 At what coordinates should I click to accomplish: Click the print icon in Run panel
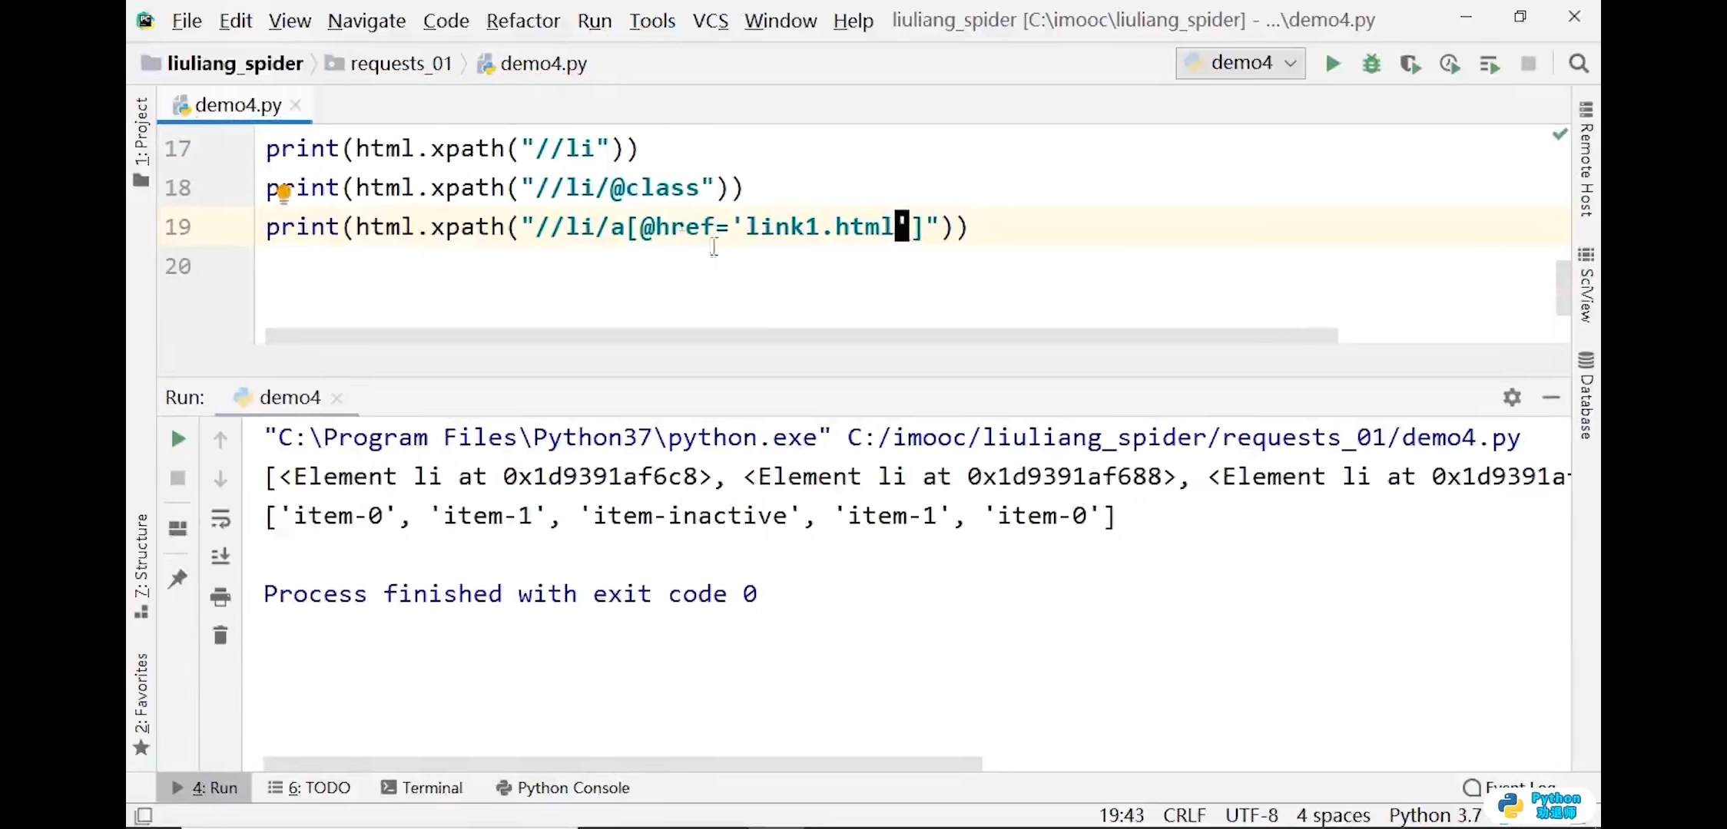220,596
